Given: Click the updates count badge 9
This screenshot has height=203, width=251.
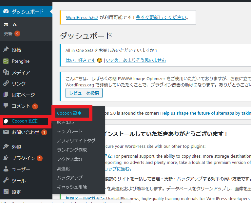Looking at the screenshot, I should 17,34.
